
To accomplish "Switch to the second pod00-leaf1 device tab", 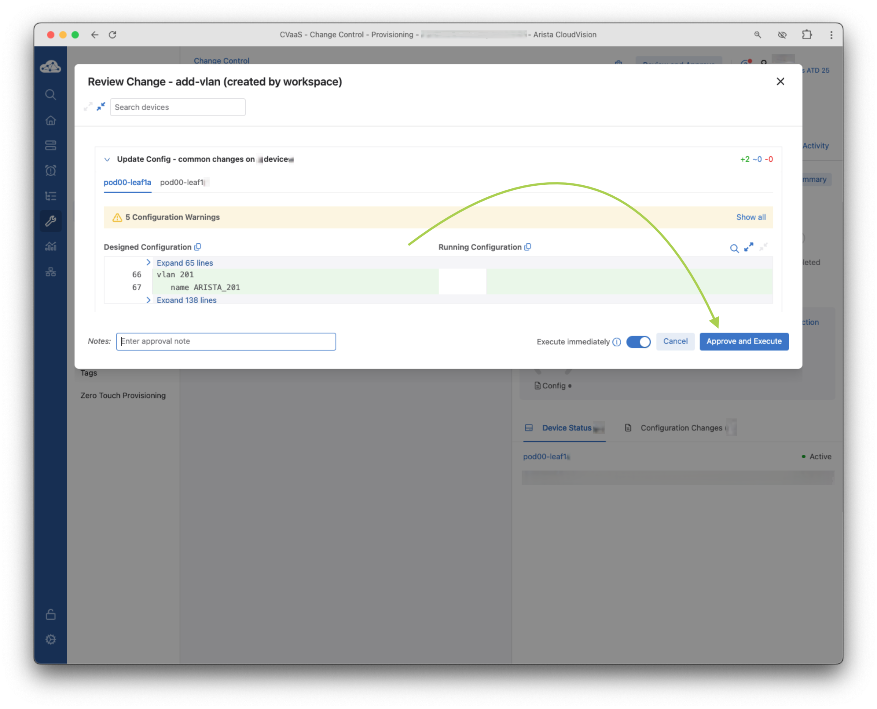I will pyautogui.click(x=183, y=183).
